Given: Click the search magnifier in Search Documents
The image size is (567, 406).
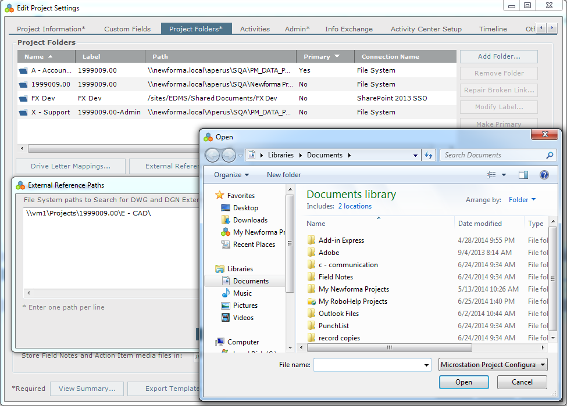Looking at the screenshot, I should (x=550, y=155).
